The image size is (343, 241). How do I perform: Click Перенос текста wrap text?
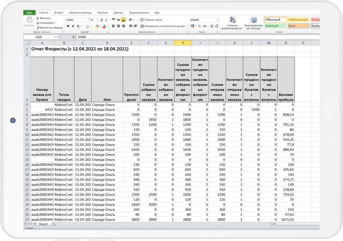click(151, 20)
